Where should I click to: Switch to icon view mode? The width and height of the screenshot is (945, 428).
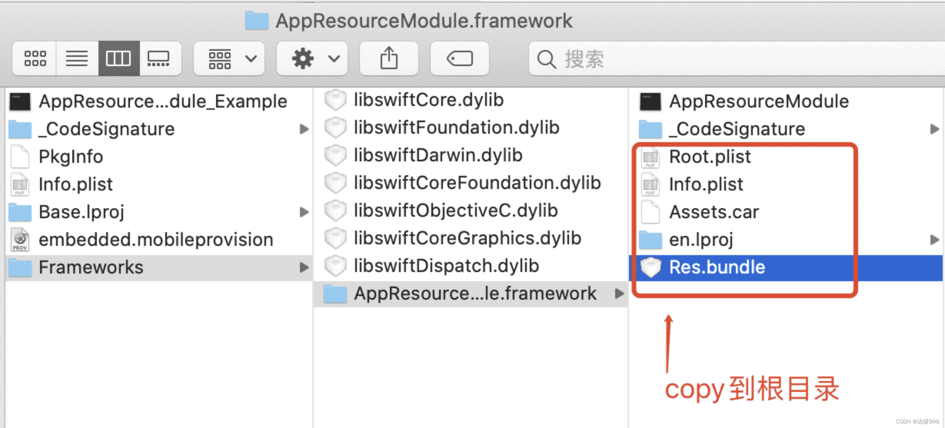(x=35, y=59)
